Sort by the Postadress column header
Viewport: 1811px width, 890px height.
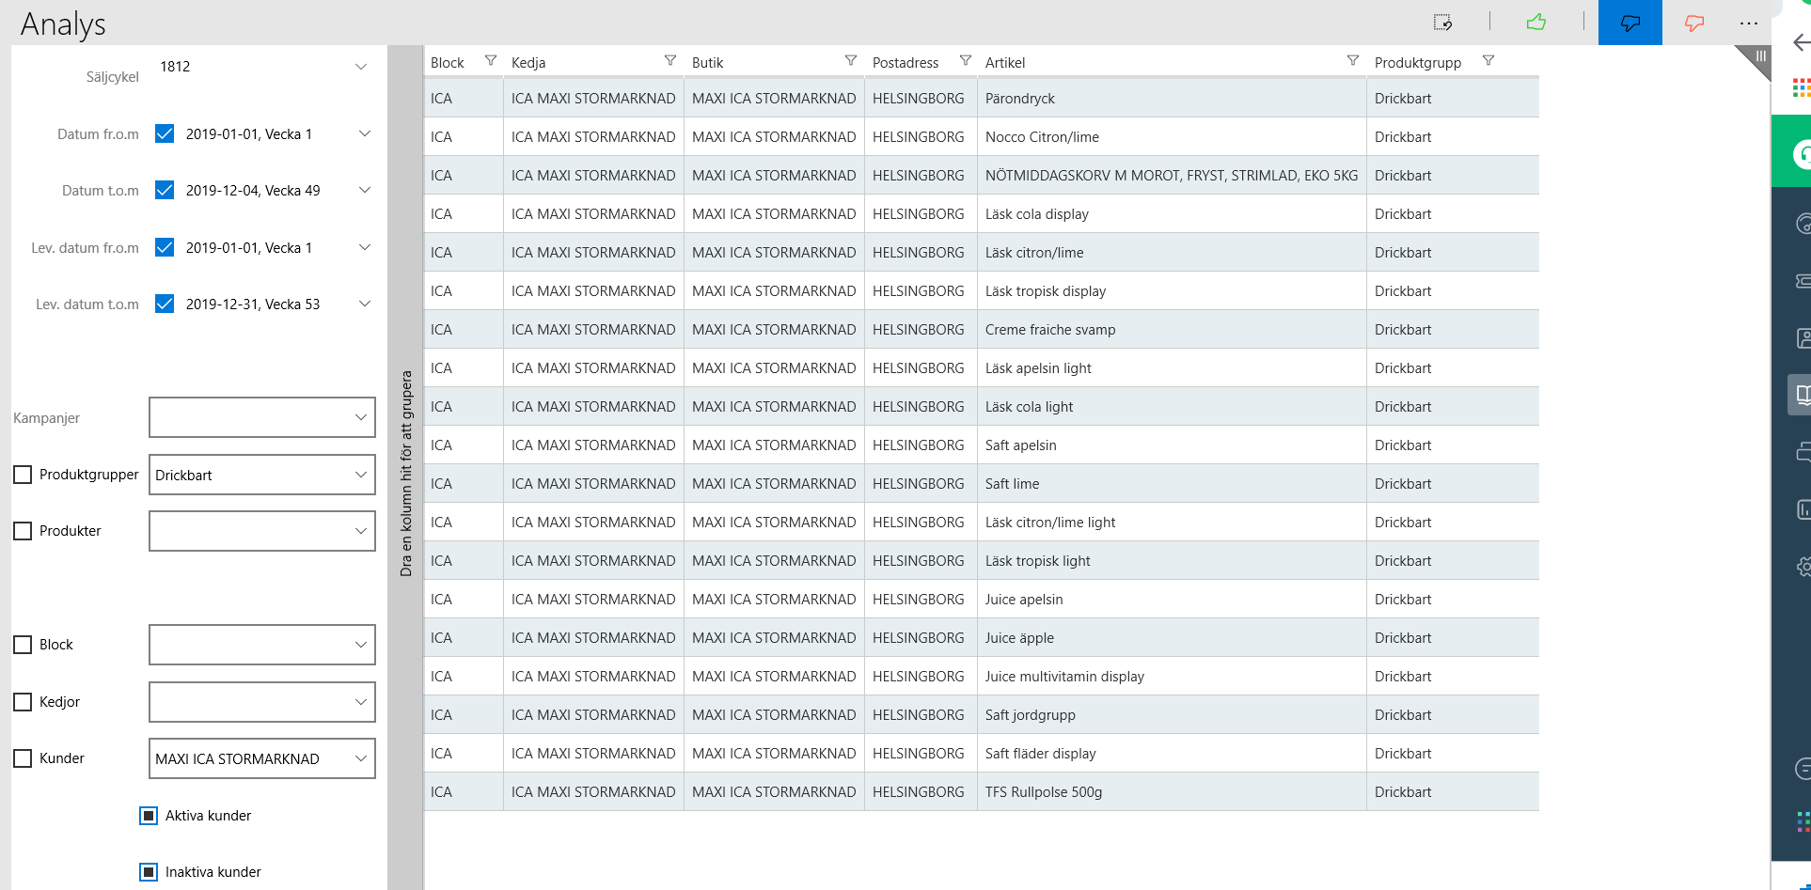[x=905, y=63]
